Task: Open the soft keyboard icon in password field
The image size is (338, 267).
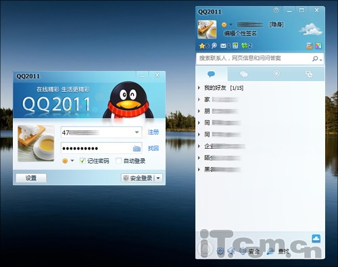Action: (137, 148)
